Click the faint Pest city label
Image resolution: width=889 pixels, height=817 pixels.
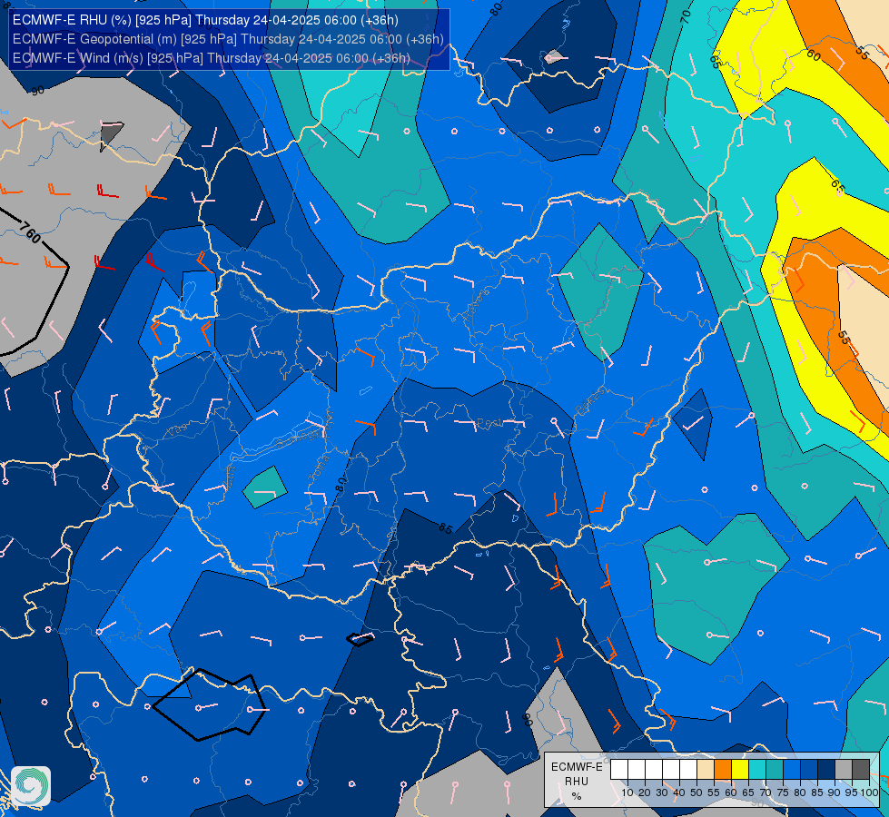[x=489, y=423]
